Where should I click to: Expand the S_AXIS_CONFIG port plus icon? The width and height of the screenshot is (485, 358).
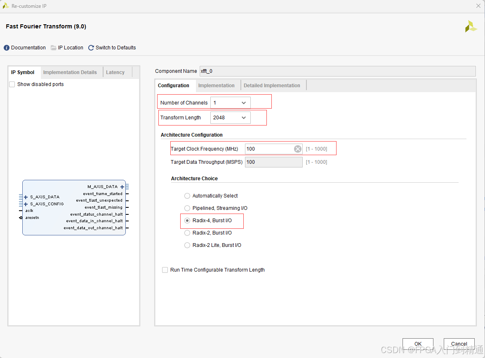tap(26, 204)
